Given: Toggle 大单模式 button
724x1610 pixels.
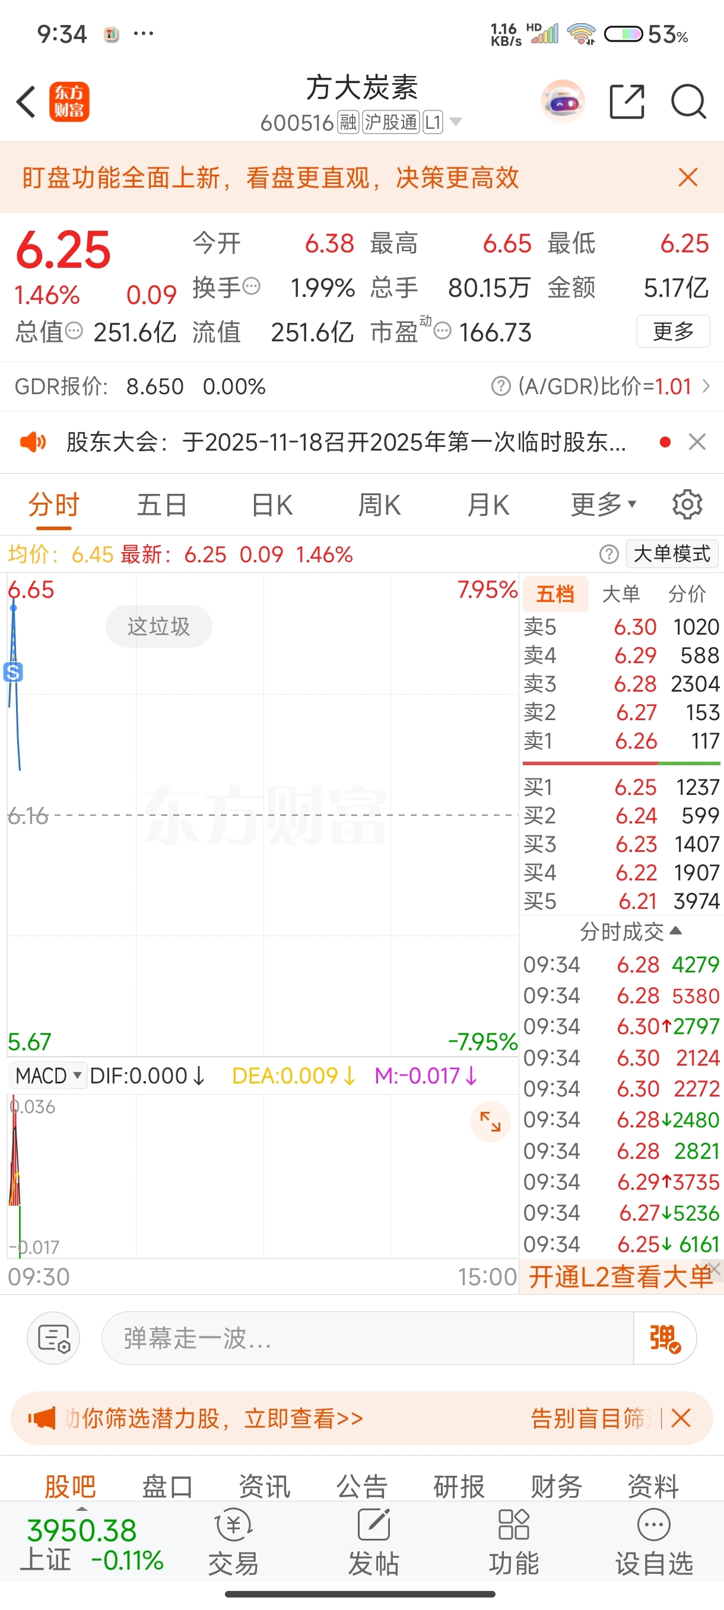Looking at the screenshot, I should [672, 554].
